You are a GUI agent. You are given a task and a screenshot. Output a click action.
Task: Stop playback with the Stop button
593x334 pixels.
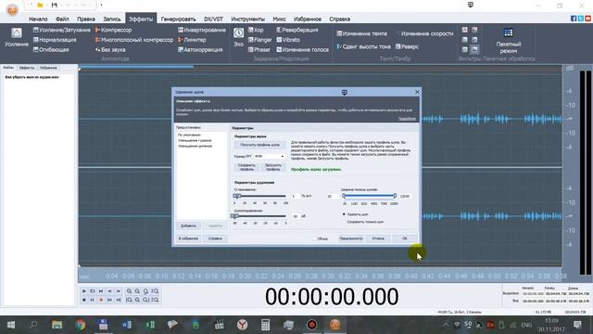coord(84,300)
